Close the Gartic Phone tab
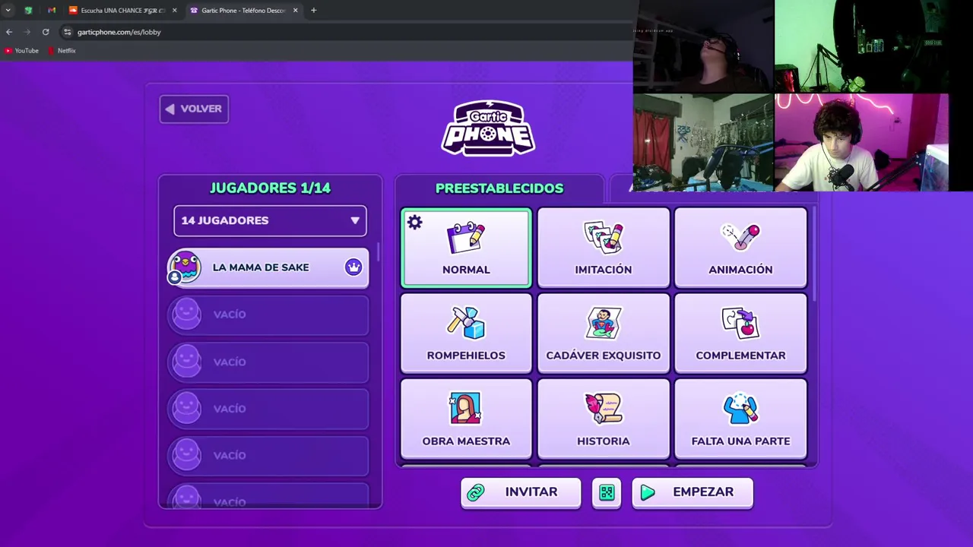The image size is (973, 547). 295,10
